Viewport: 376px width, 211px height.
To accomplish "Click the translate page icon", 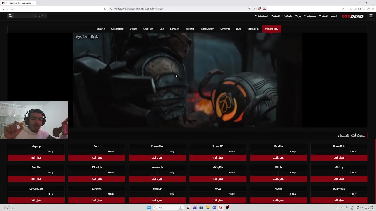I will tap(249, 9).
